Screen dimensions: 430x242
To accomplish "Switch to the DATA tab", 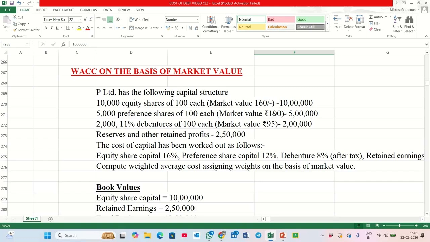I will click(107, 10).
